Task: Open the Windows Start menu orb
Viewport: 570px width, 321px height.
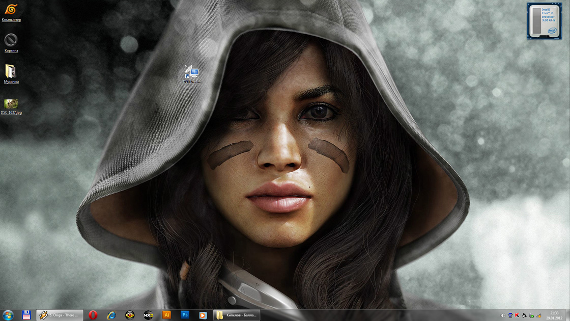Action: [8, 315]
